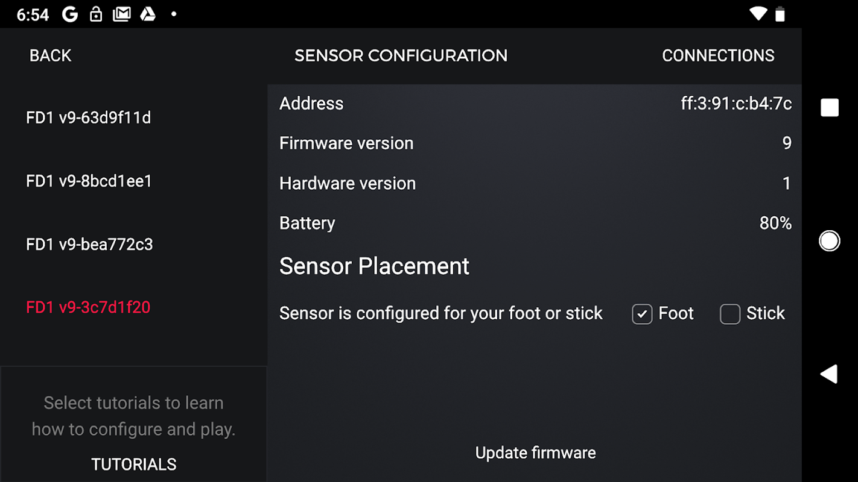Choose sensor FD1 v9-bea772c3
This screenshot has width=858, height=482.
pyautogui.click(x=89, y=245)
